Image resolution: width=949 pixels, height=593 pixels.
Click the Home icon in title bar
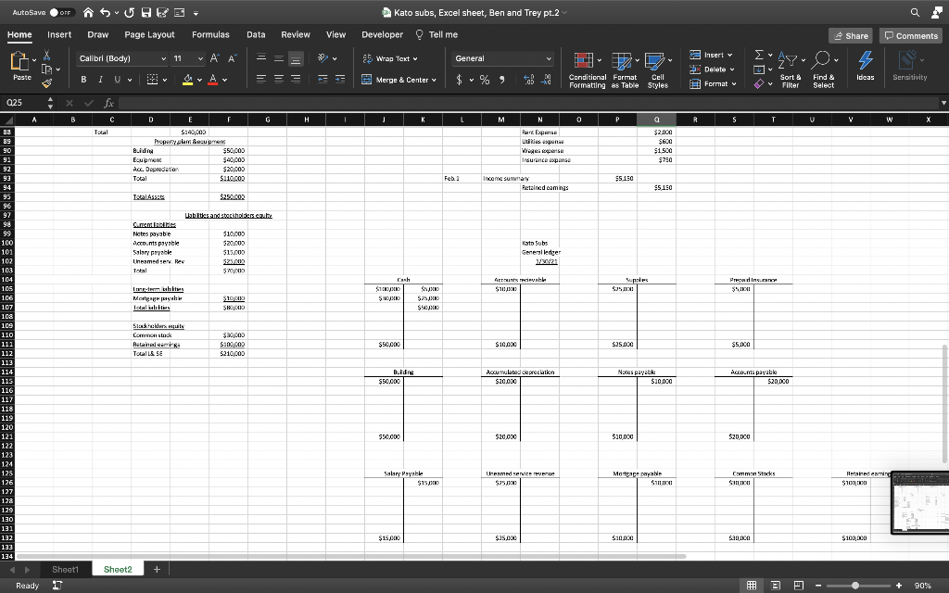(88, 13)
